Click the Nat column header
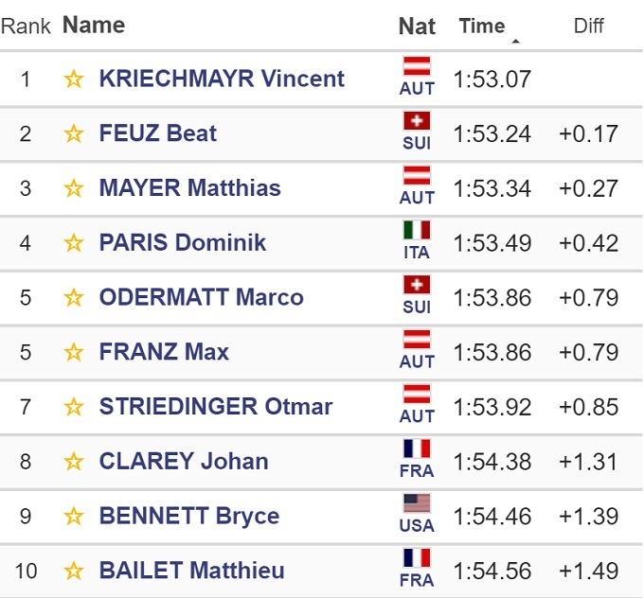The height and width of the screenshot is (598, 644). 417,26
